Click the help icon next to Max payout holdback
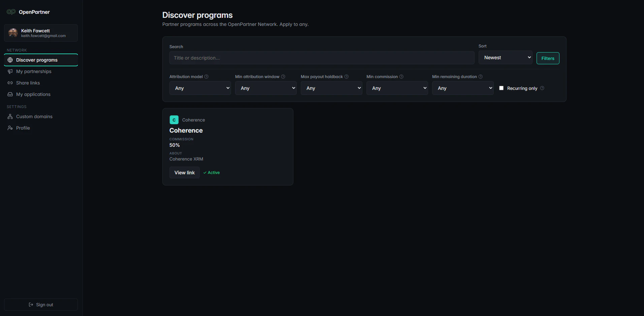644x316 pixels. point(347,77)
